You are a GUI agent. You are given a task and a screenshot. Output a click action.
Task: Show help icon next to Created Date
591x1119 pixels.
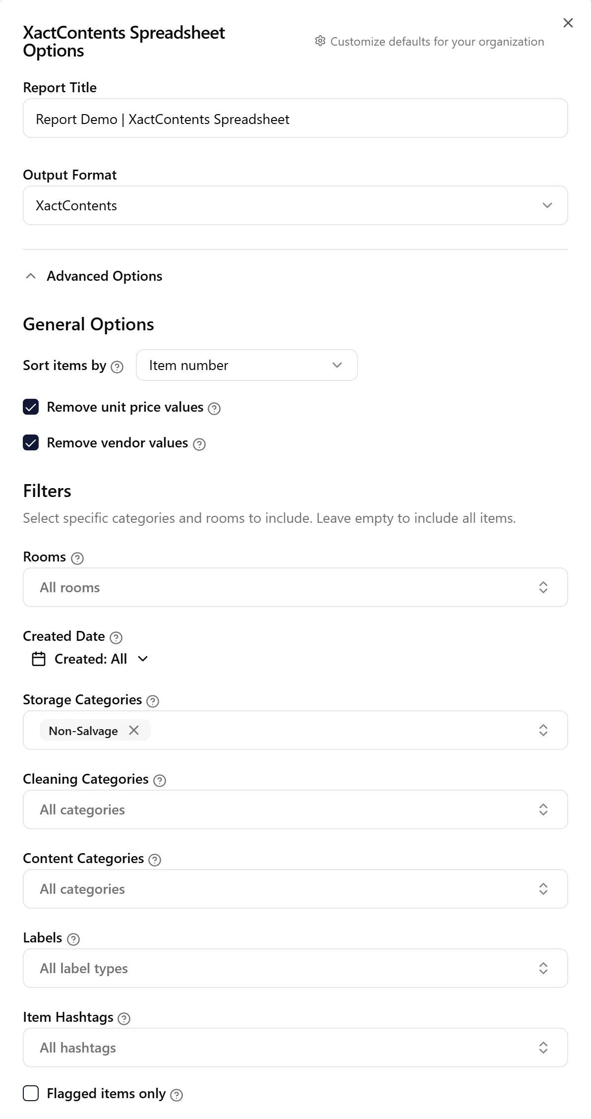coord(116,637)
